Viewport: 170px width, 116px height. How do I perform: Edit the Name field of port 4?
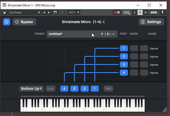pos(154,73)
